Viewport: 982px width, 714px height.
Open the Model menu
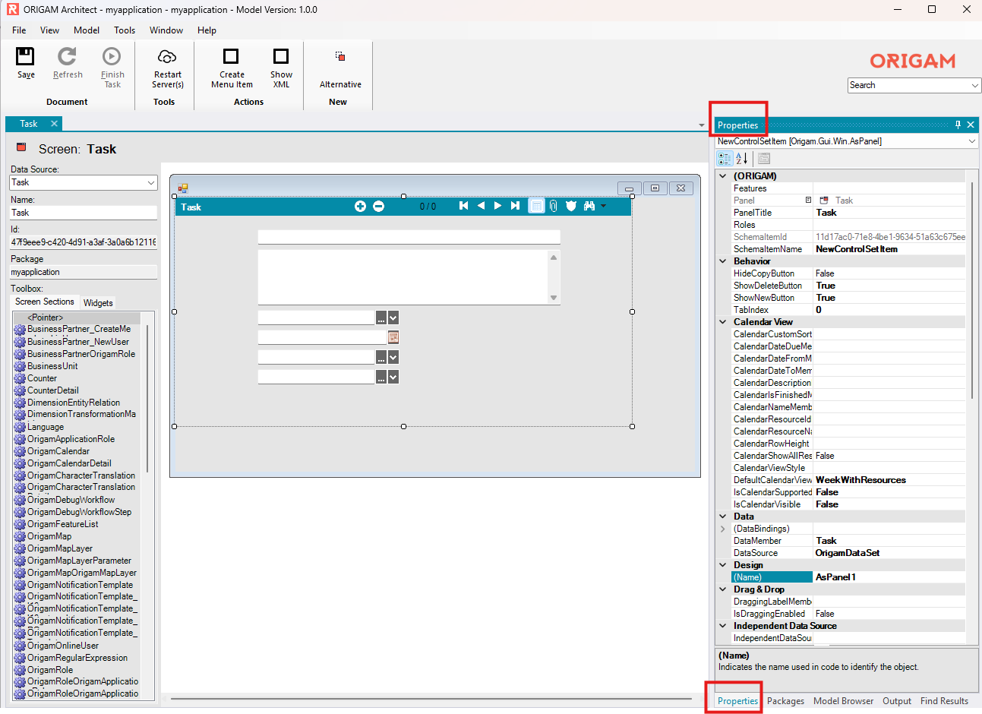click(x=87, y=30)
